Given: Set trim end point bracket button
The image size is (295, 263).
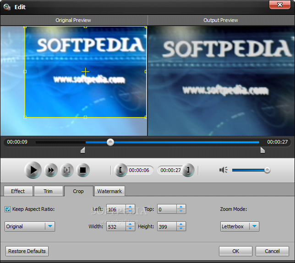Looking at the screenshot, I should [188, 170].
